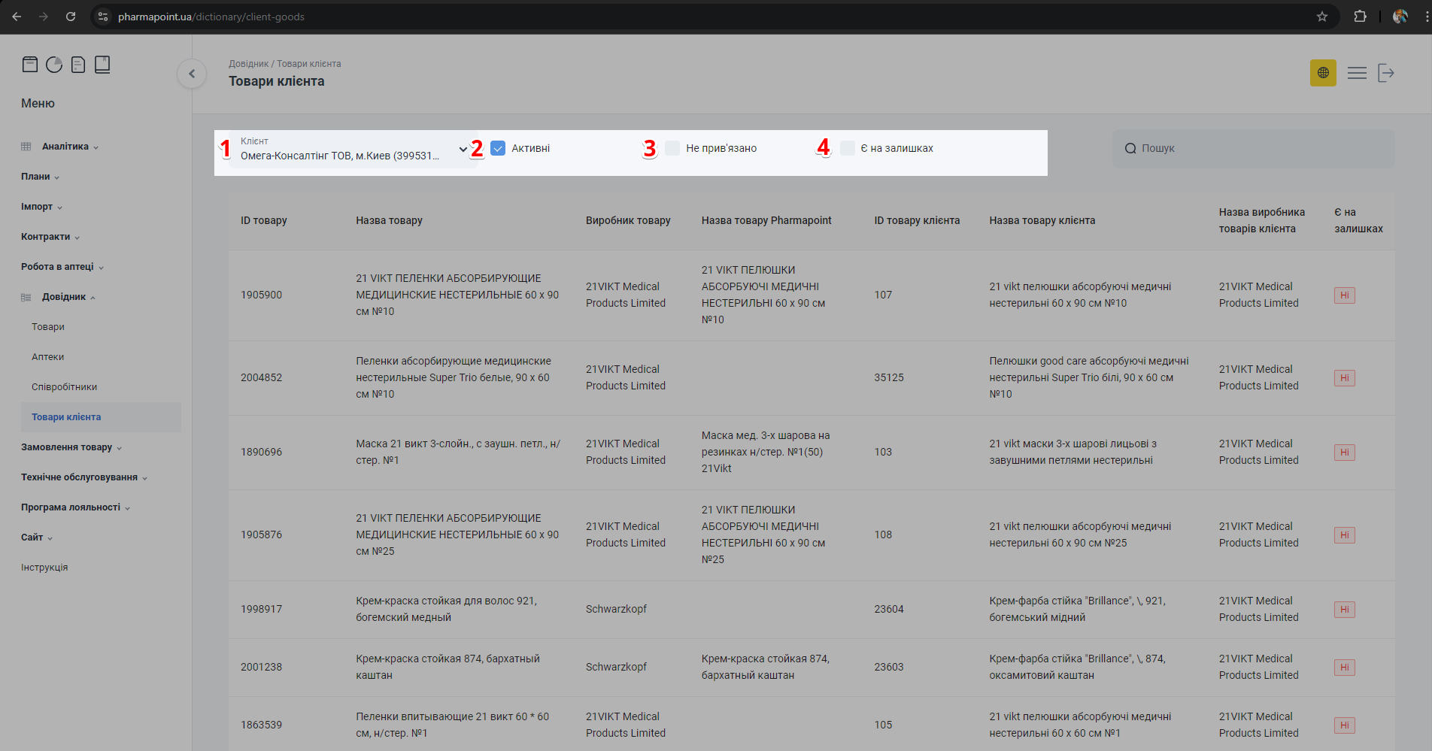Enable the Не прив'язано checkbox

coord(672,148)
